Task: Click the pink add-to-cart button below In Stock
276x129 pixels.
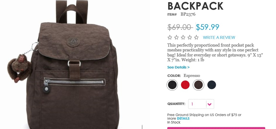Action: click(216, 128)
